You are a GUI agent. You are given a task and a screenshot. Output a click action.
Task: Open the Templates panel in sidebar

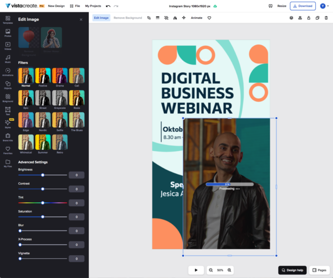coord(8,19)
